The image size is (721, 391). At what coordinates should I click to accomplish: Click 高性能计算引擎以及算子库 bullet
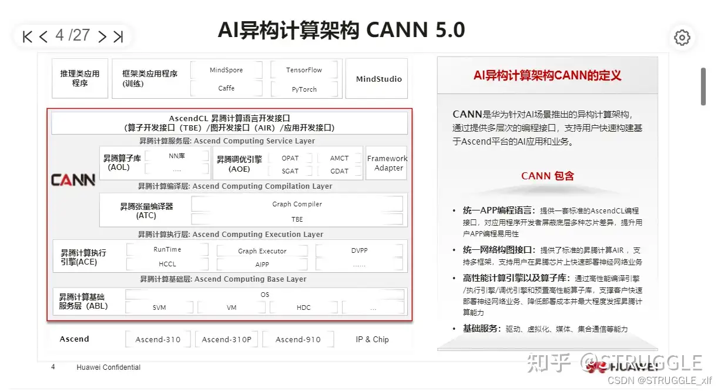click(517, 279)
